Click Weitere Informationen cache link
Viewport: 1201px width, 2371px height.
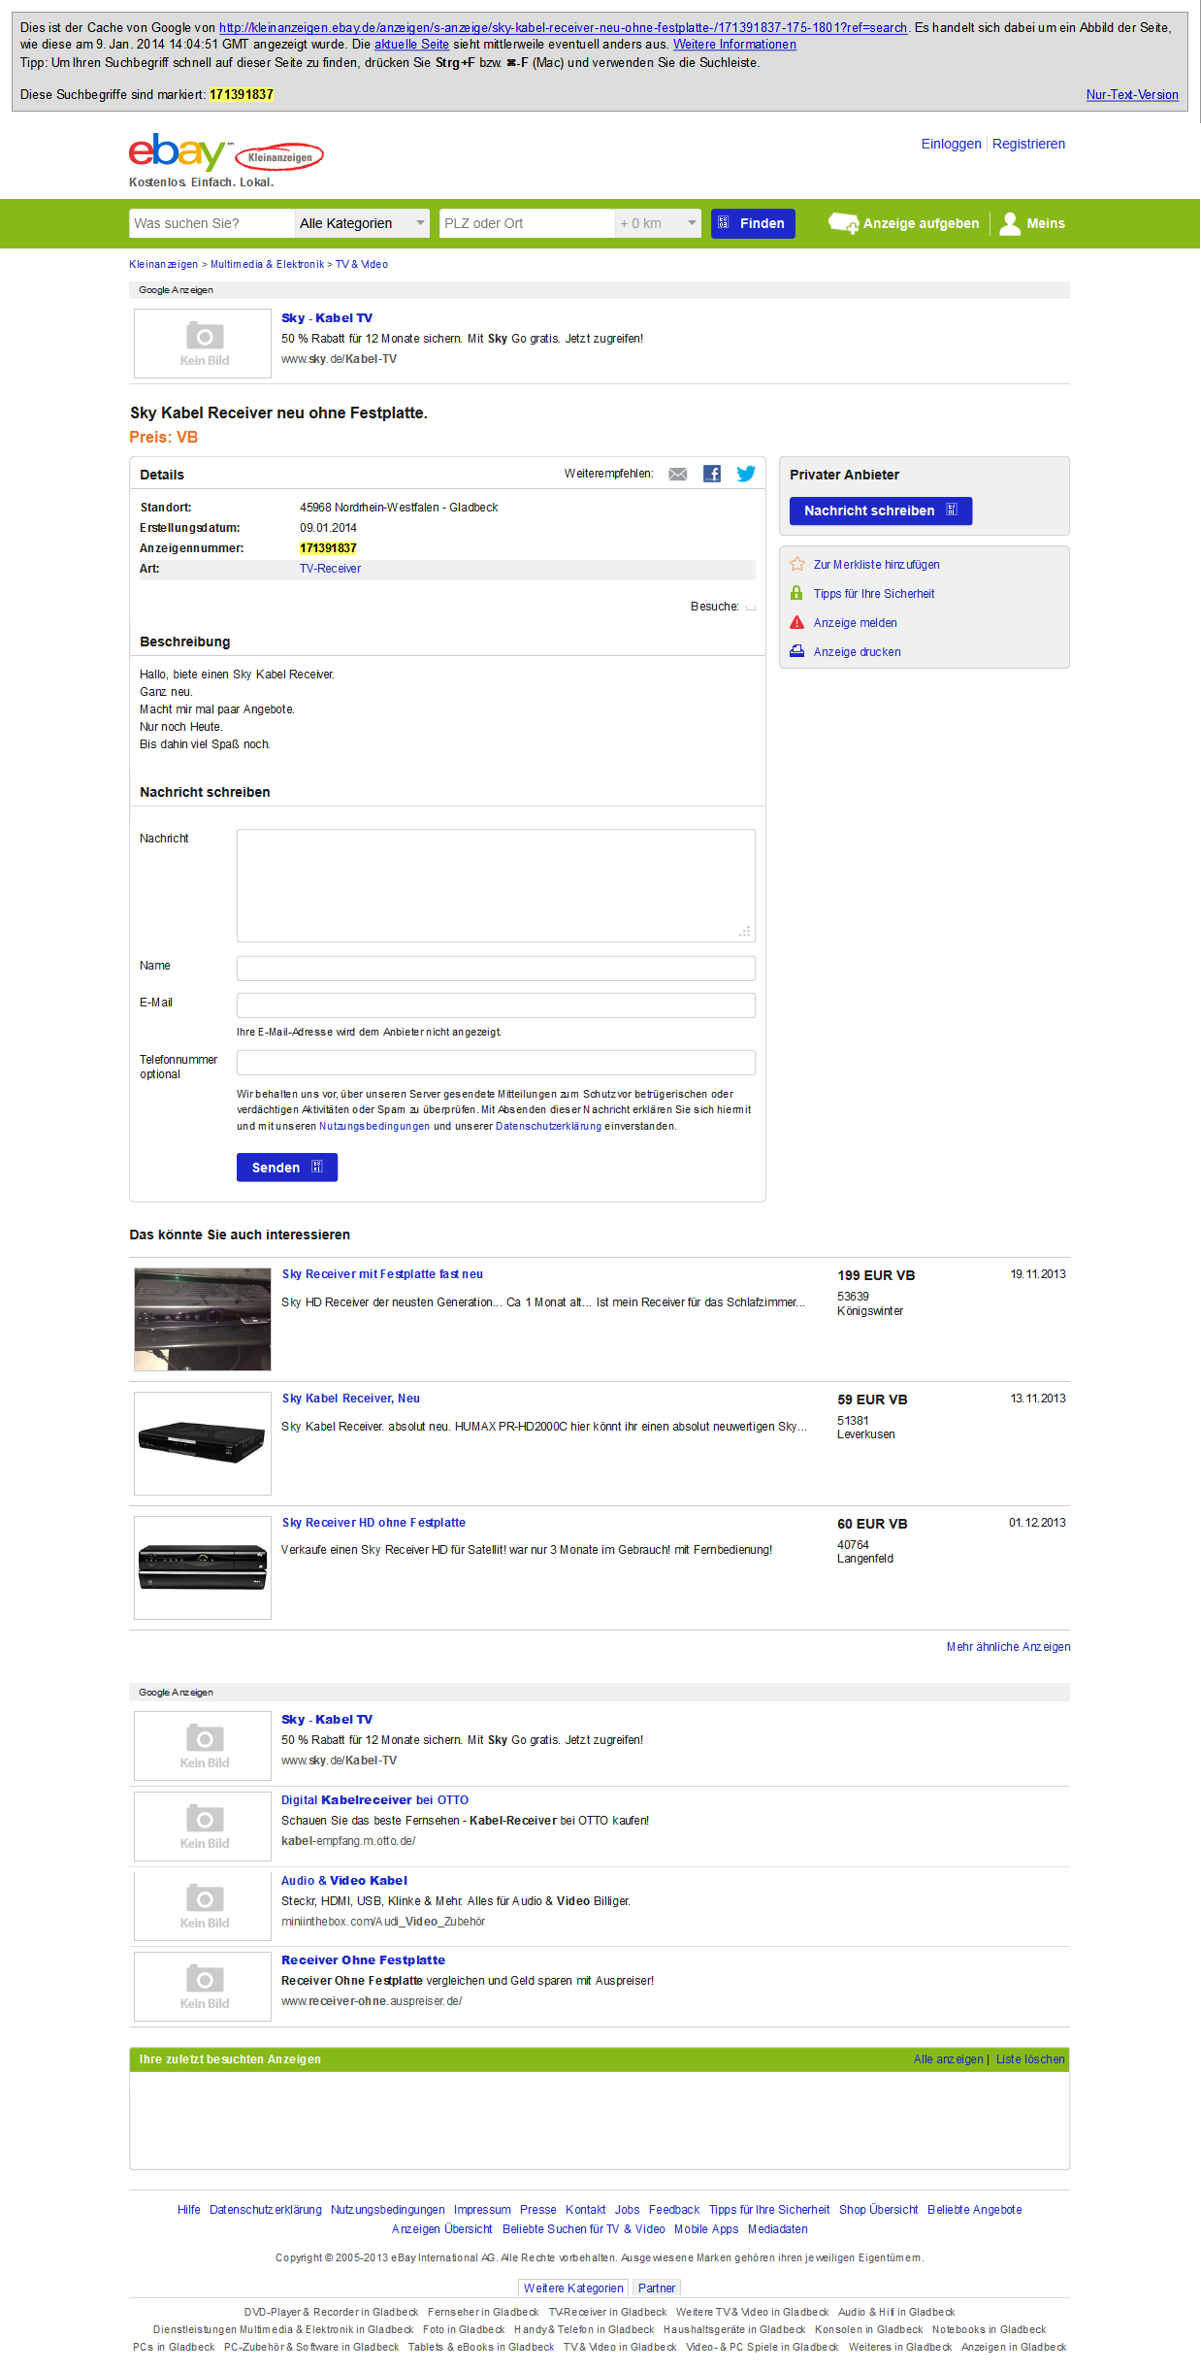click(x=734, y=44)
